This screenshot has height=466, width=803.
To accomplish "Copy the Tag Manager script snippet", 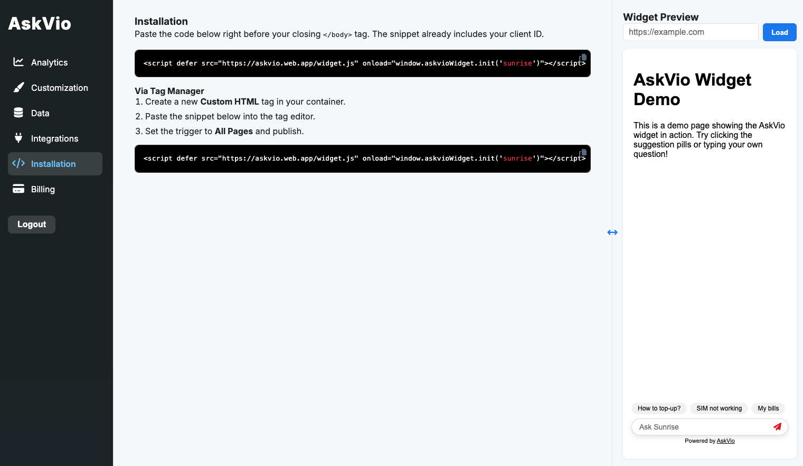I will [583, 153].
